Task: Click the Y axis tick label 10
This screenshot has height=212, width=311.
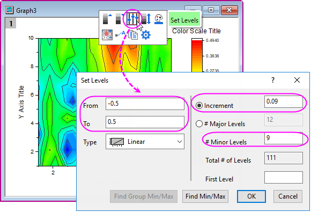Action: pyautogui.click(x=31, y=38)
